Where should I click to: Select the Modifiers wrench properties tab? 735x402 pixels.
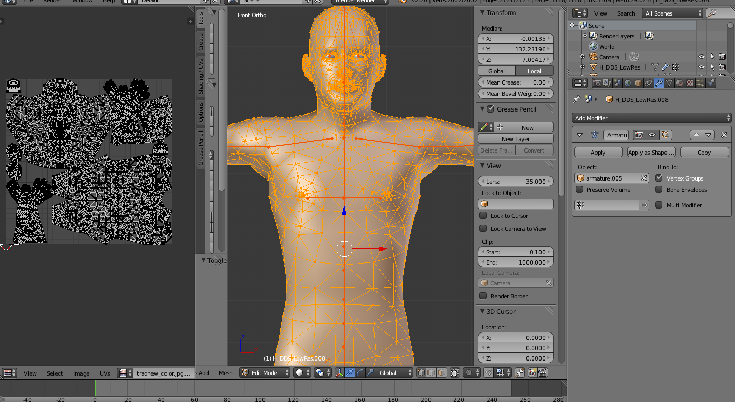[659, 83]
